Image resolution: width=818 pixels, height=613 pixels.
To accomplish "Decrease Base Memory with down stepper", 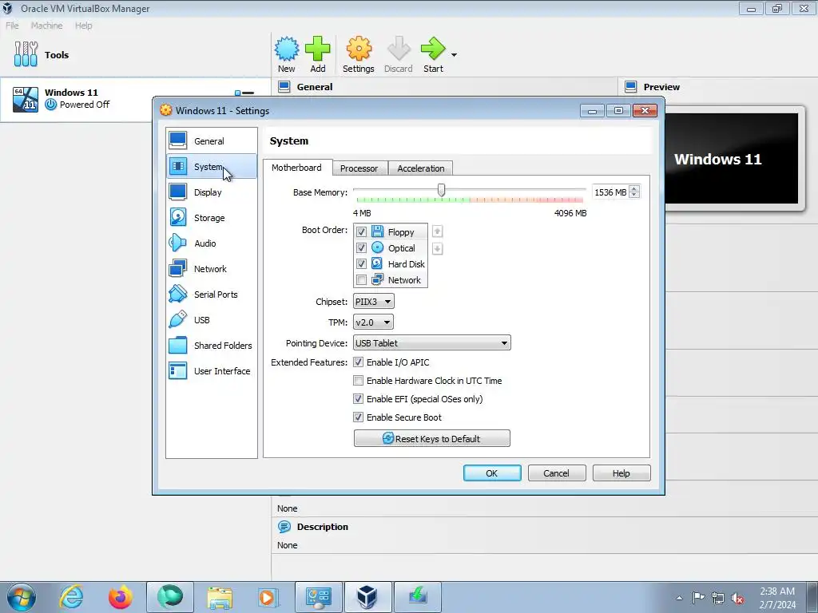I will tap(634, 196).
